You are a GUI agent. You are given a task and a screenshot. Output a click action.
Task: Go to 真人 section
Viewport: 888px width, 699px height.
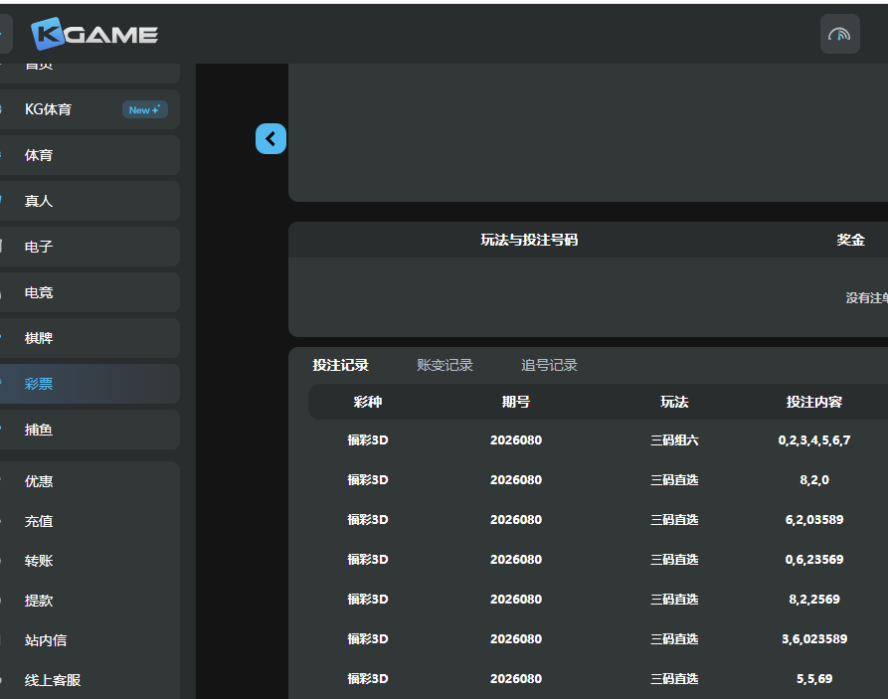(x=39, y=201)
